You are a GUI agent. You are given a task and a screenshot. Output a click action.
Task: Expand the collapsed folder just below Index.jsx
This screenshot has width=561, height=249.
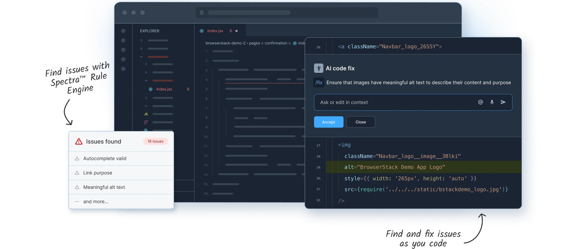[146, 98]
